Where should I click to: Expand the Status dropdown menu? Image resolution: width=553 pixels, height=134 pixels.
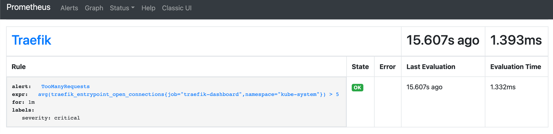(122, 8)
